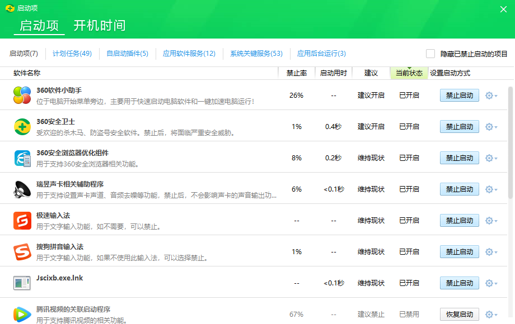Select the 系统关键服务(53) tab
This screenshot has width=515, height=324.
tap(256, 54)
